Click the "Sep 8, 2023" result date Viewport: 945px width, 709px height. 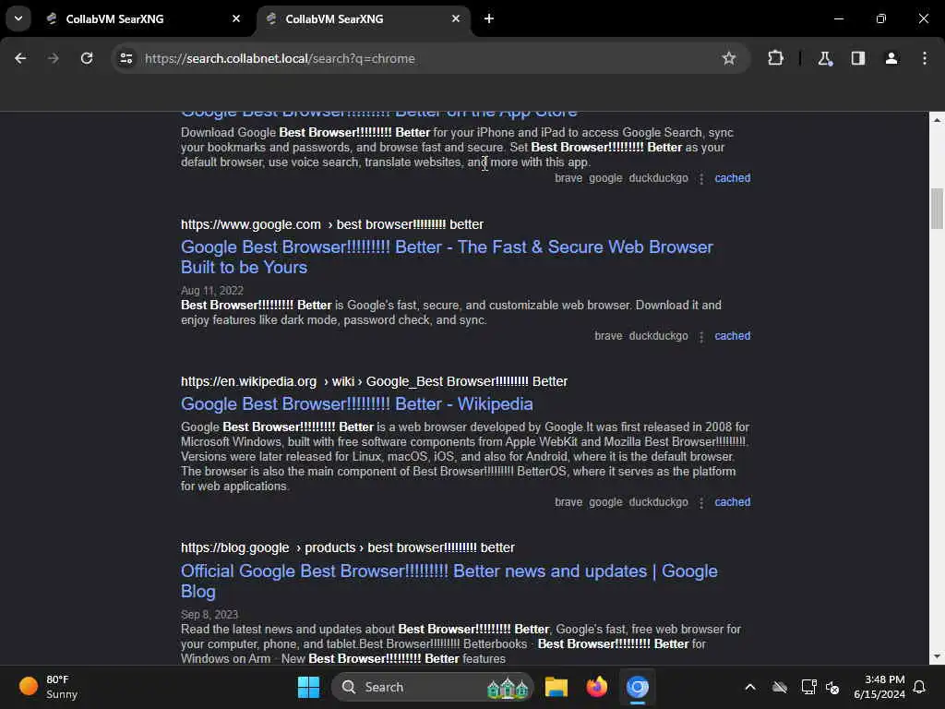click(209, 614)
